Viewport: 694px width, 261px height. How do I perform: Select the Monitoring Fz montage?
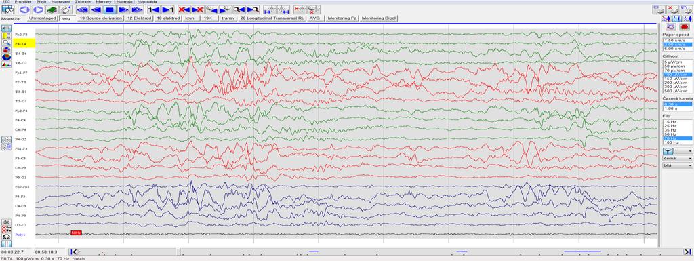[342, 18]
